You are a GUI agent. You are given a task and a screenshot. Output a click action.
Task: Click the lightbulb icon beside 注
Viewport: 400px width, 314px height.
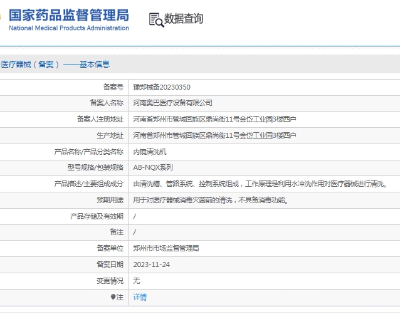(x=113, y=297)
